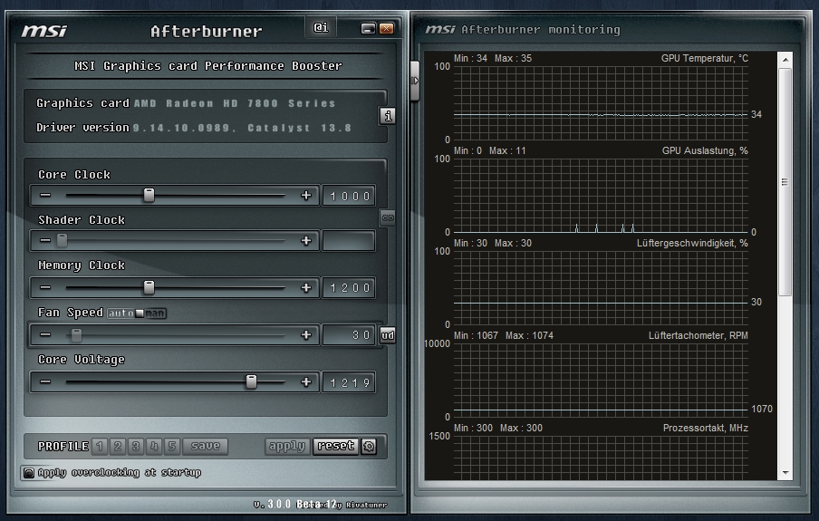Click the Lüftergeschwindigkeit graph
The image size is (819, 521).
tap(601, 288)
